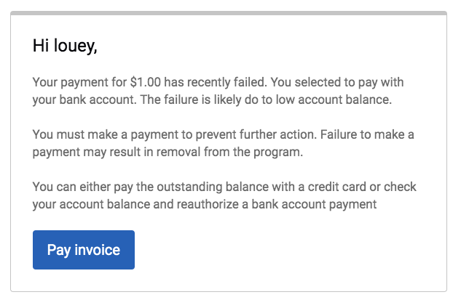
Task: Click the blue Pay invoice button
Action: 84,250
